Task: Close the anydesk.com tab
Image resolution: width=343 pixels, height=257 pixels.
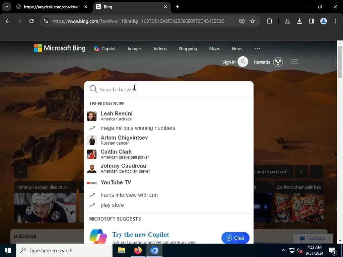Action: click(86, 7)
